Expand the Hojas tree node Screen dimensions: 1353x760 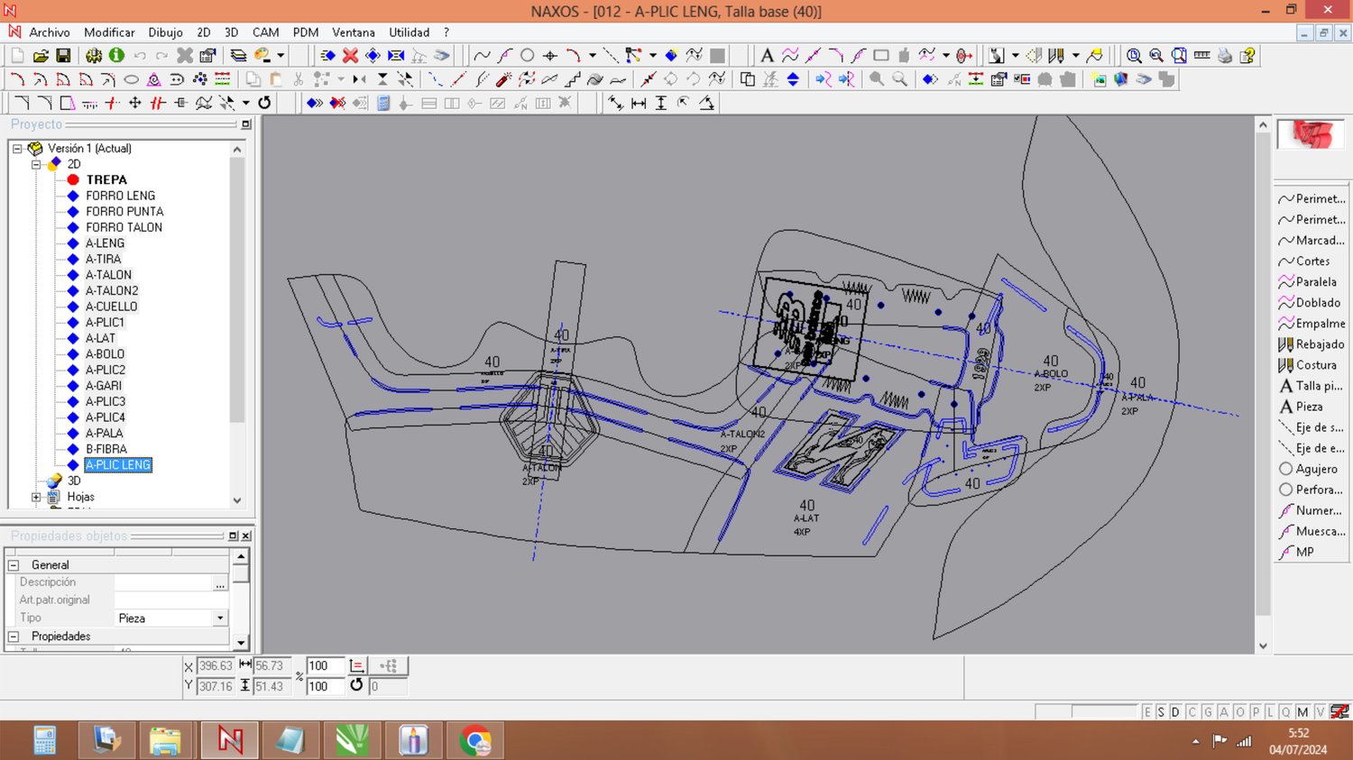(x=36, y=497)
